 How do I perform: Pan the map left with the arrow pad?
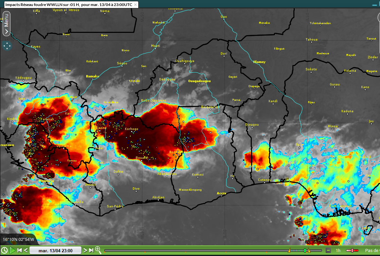[4, 46]
